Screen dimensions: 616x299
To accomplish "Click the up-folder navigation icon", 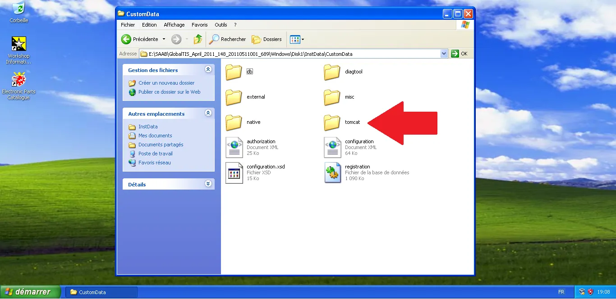I will tap(198, 39).
